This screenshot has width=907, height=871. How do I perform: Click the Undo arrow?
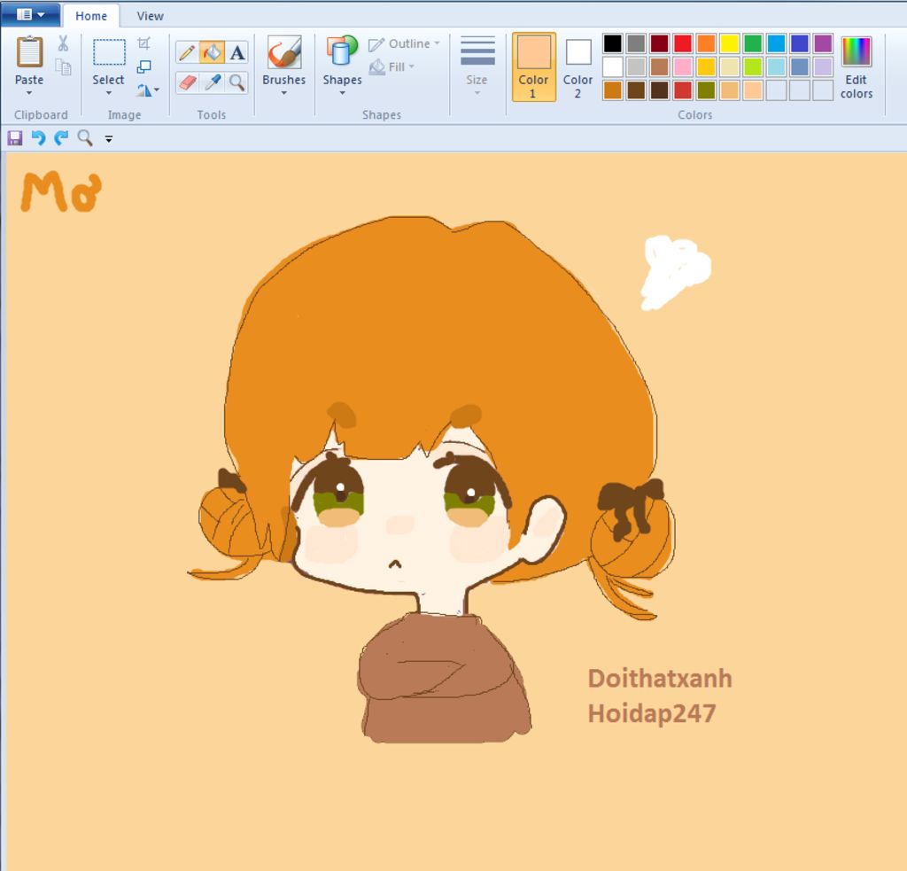[38, 137]
